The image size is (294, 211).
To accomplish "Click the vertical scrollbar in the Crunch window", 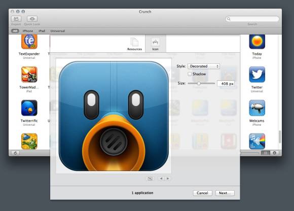I will [x=280, y=137].
